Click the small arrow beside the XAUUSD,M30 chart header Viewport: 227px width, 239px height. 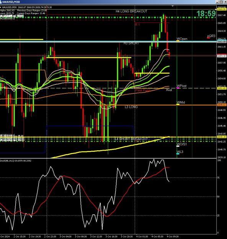[1, 7]
